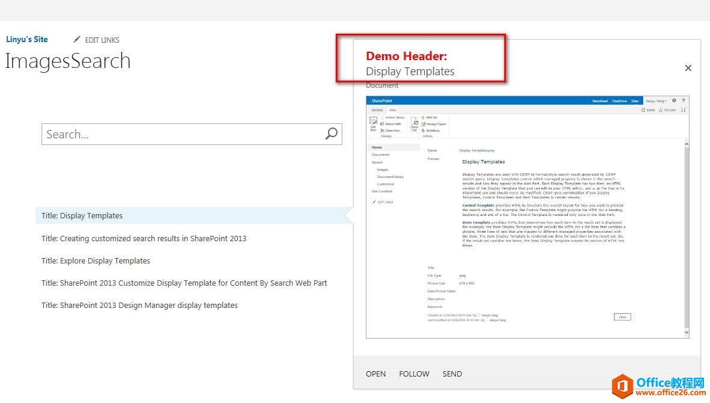Select result 'Title: Explore Display Templates'
This screenshot has height=403, width=710.
click(96, 261)
